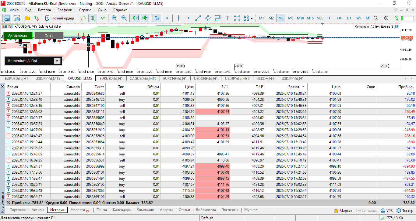The height and width of the screenshot is (221, 416).
Task: Open the Сервис menu
Action: point(85,10)
